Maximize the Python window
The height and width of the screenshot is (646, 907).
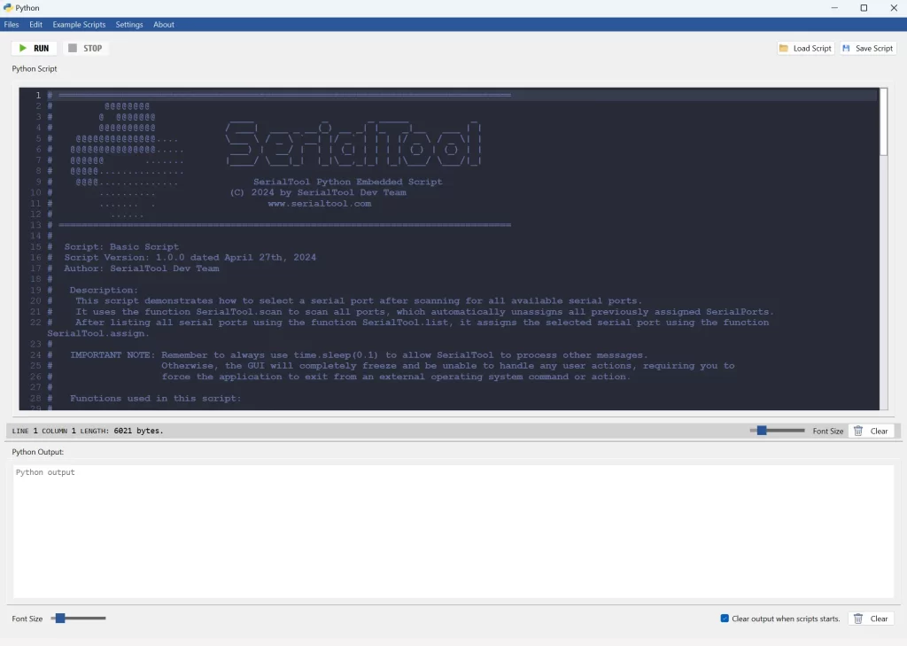[864, 7]
